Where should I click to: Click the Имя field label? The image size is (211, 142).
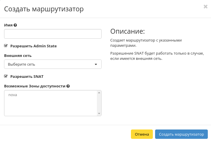(x=8, y=25)
